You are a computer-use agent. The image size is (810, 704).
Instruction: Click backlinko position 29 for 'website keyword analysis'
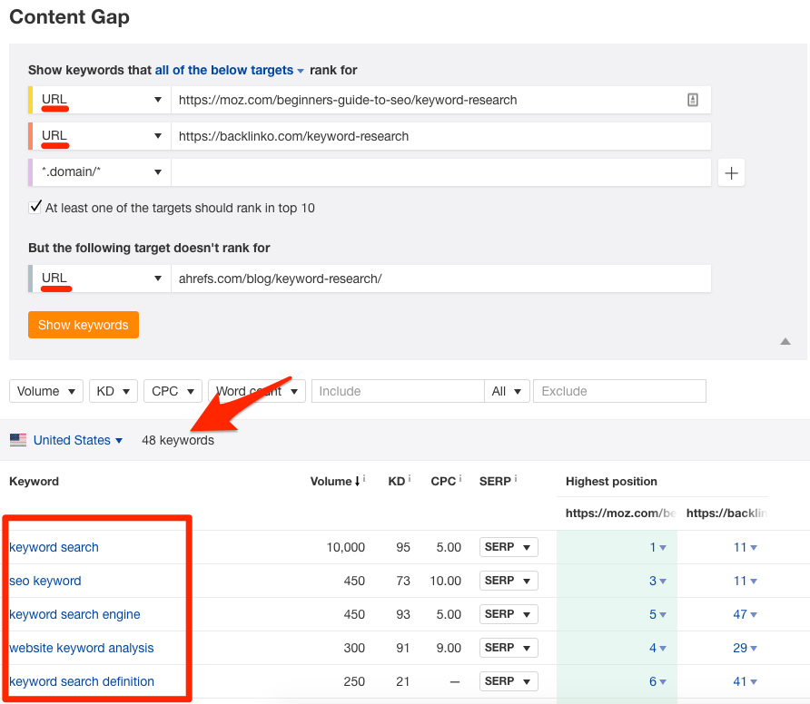click(x=745, y=648)
